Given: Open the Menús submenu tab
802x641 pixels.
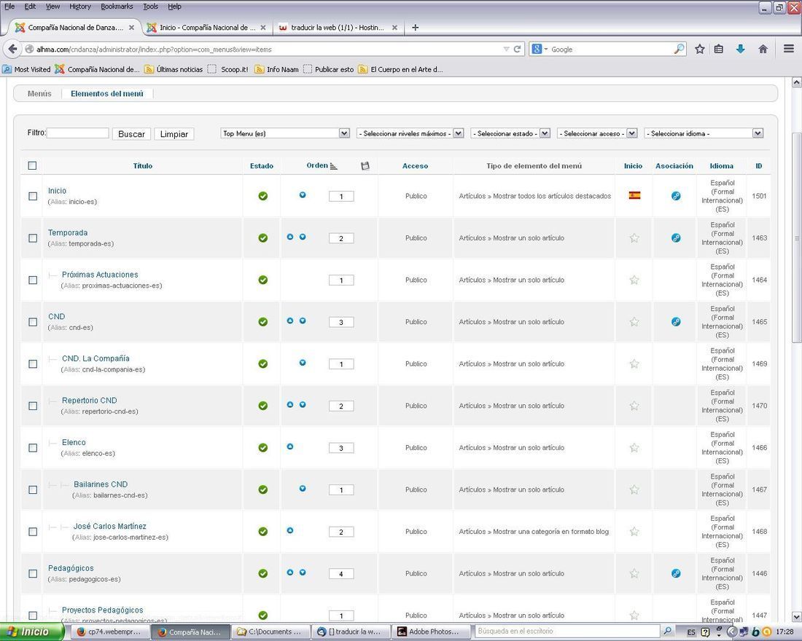Looking at the screenshot, I should point(39,93).
